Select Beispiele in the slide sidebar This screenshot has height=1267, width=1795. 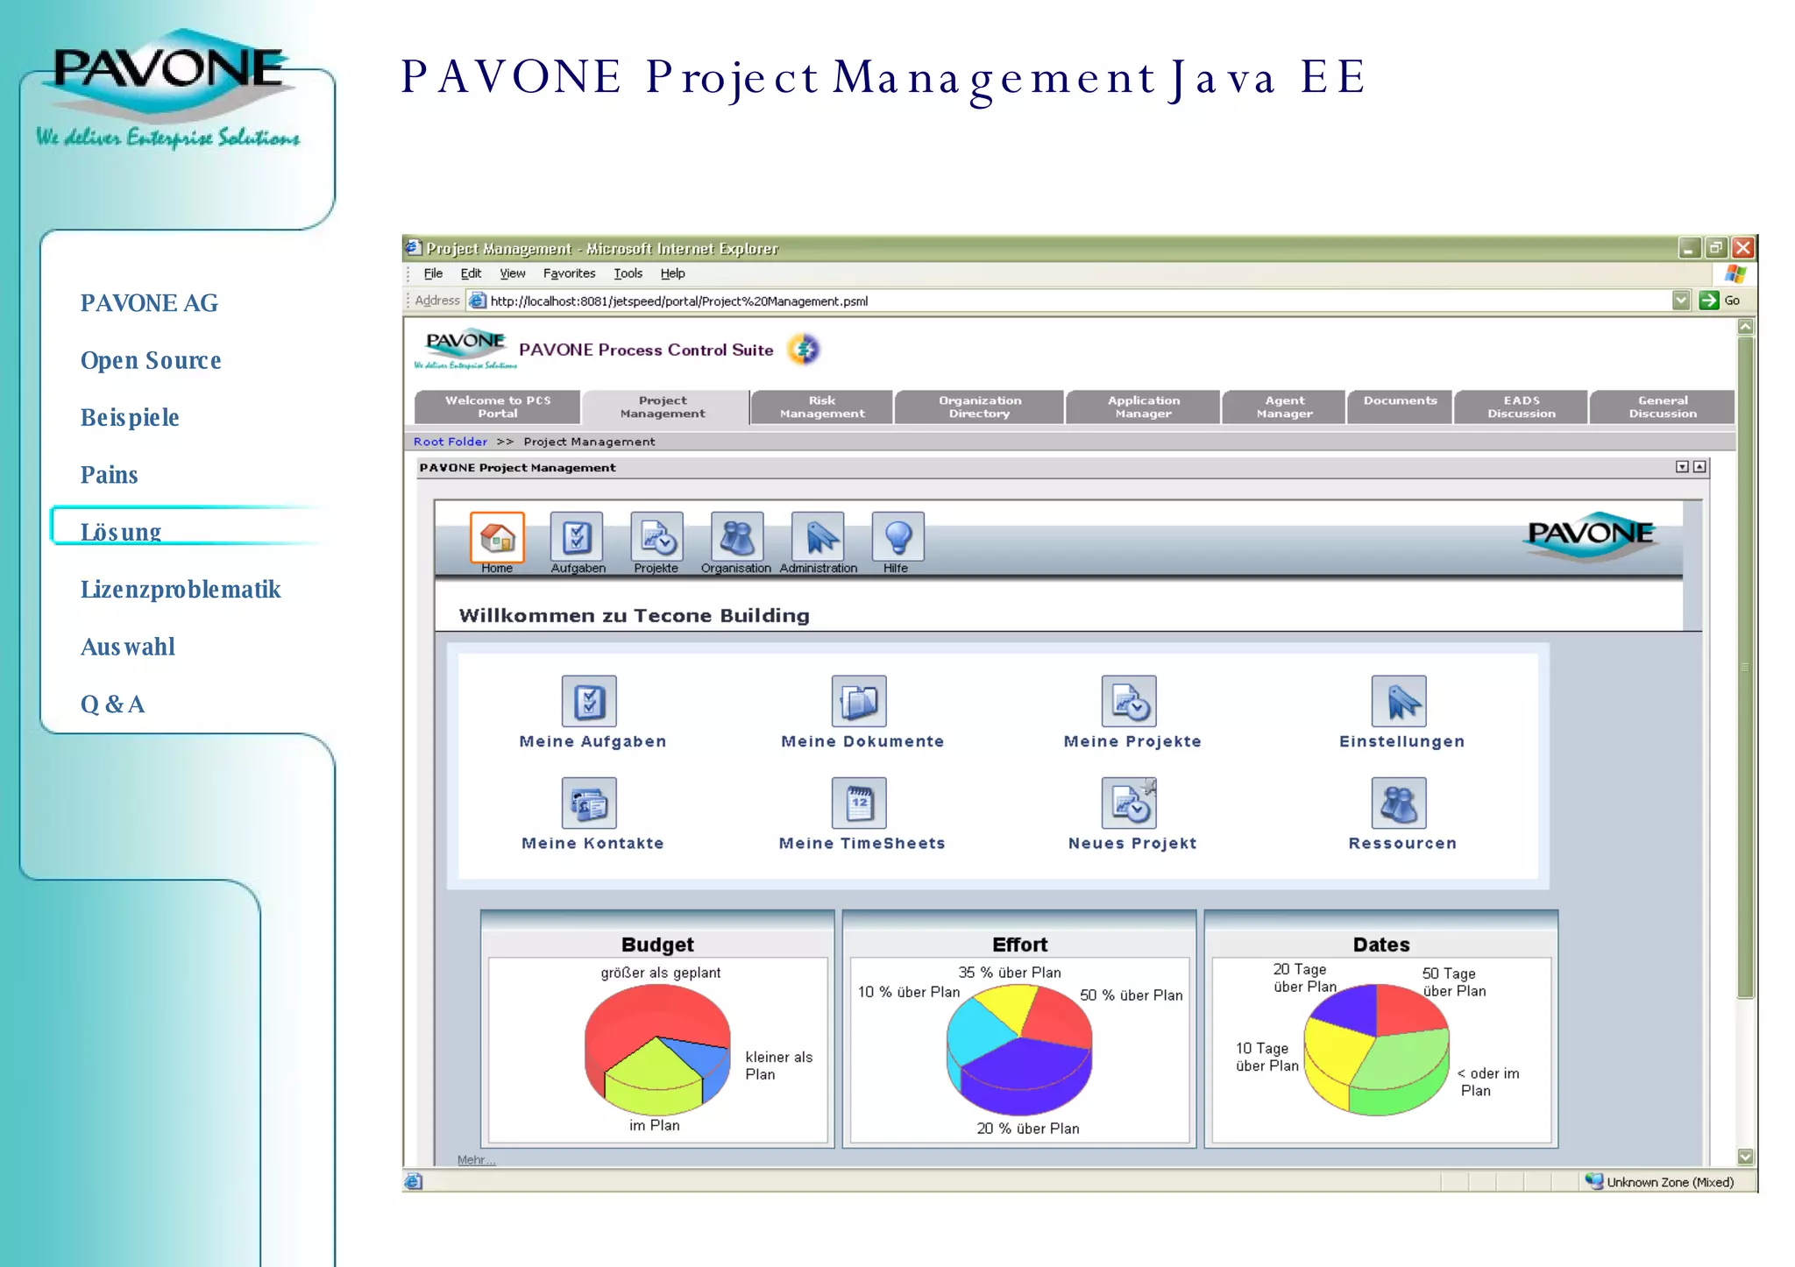(x=130, y=417)
